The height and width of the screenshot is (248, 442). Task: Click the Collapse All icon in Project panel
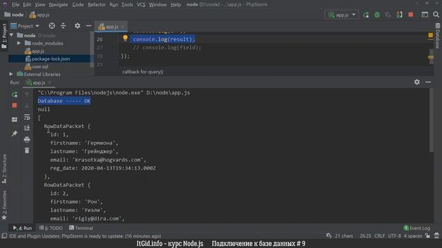click(63, 26)
